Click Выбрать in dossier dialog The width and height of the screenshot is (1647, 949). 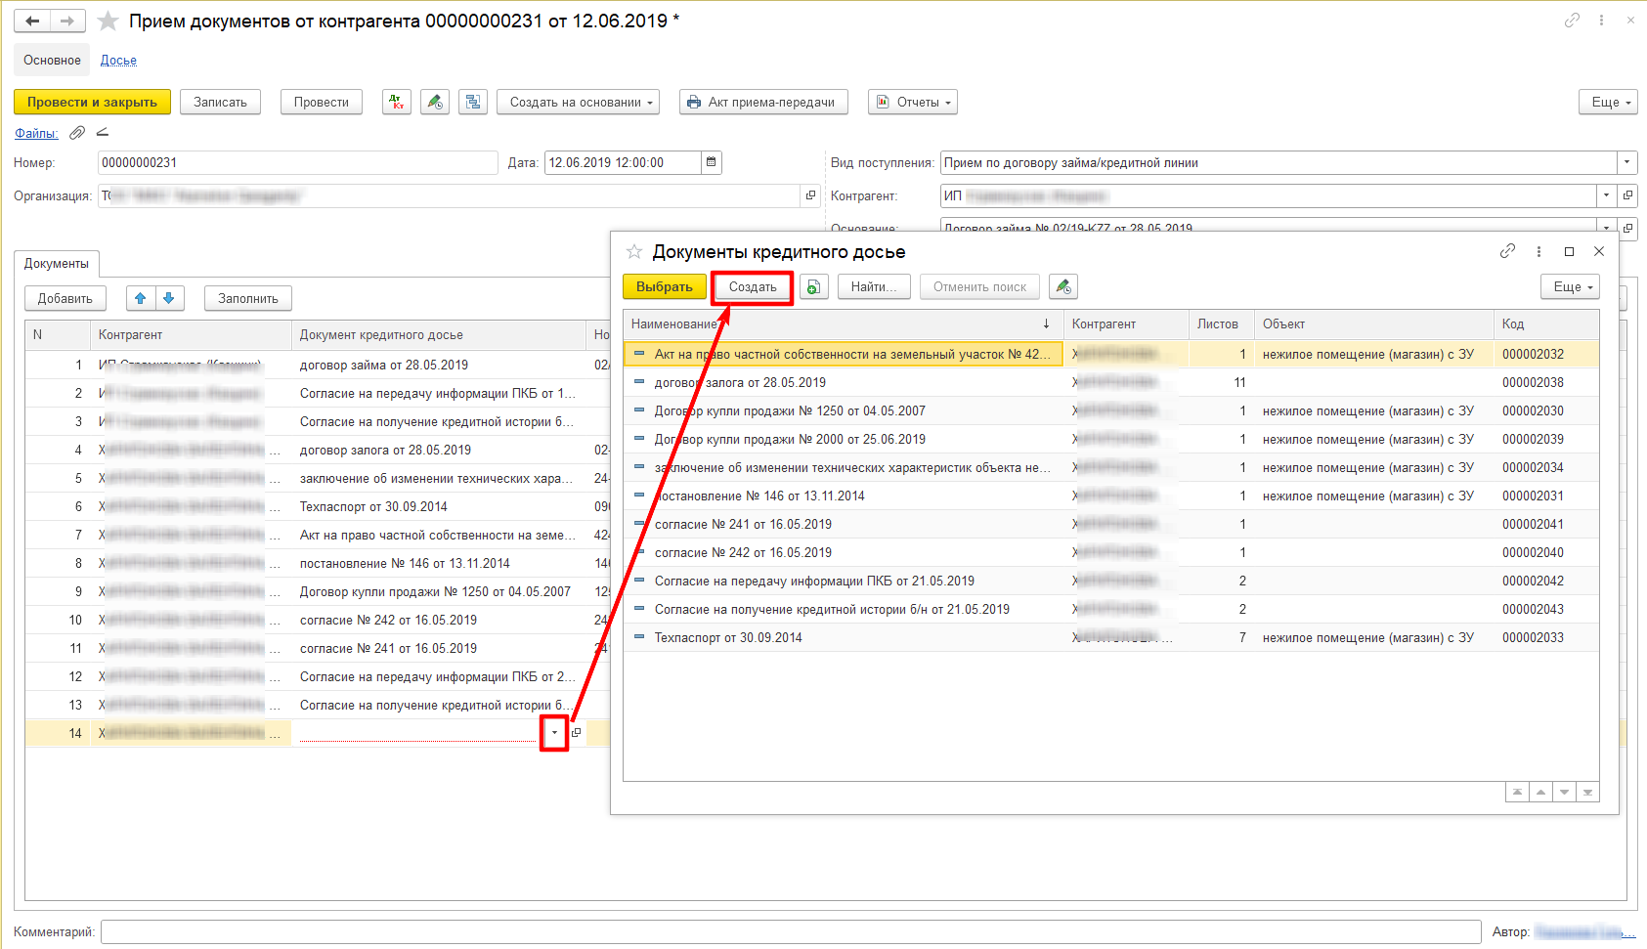665,286
